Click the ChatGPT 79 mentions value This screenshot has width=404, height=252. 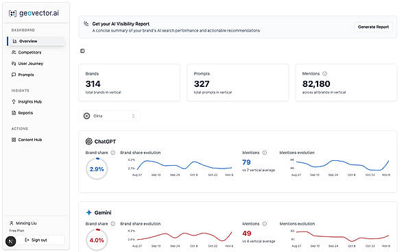click(x=246, y=162)
